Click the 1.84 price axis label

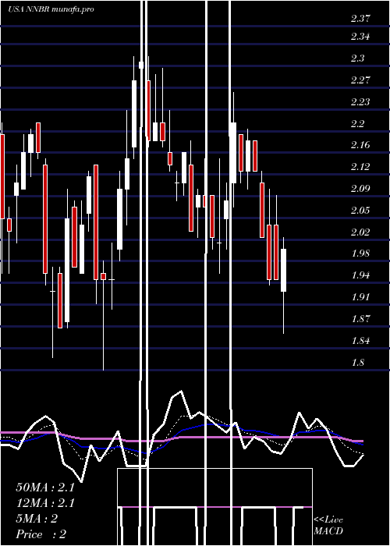pos(360,341)
